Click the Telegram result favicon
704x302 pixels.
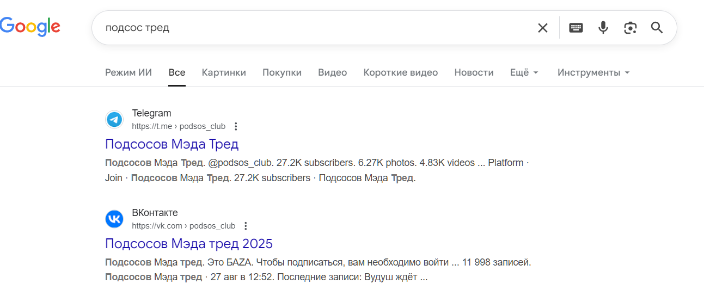(114, 120)
